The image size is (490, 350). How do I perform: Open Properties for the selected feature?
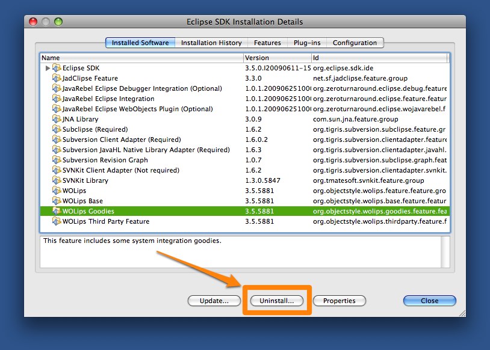coord(339,301)
